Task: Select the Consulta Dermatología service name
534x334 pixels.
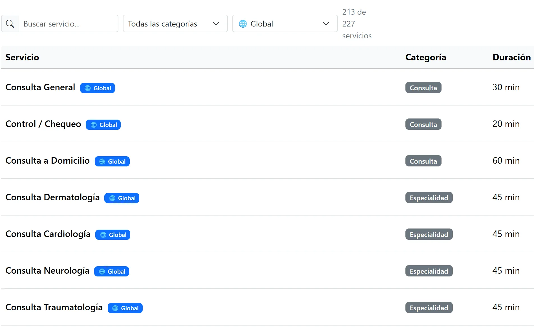Action: click(53, 197)
